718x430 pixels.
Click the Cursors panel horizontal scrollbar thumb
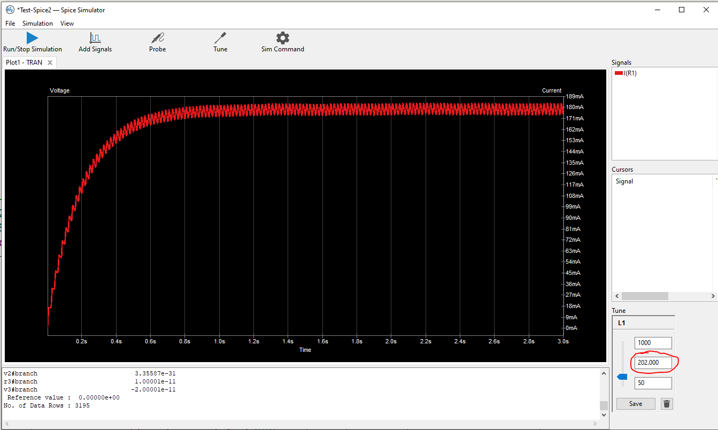(645, 296)
